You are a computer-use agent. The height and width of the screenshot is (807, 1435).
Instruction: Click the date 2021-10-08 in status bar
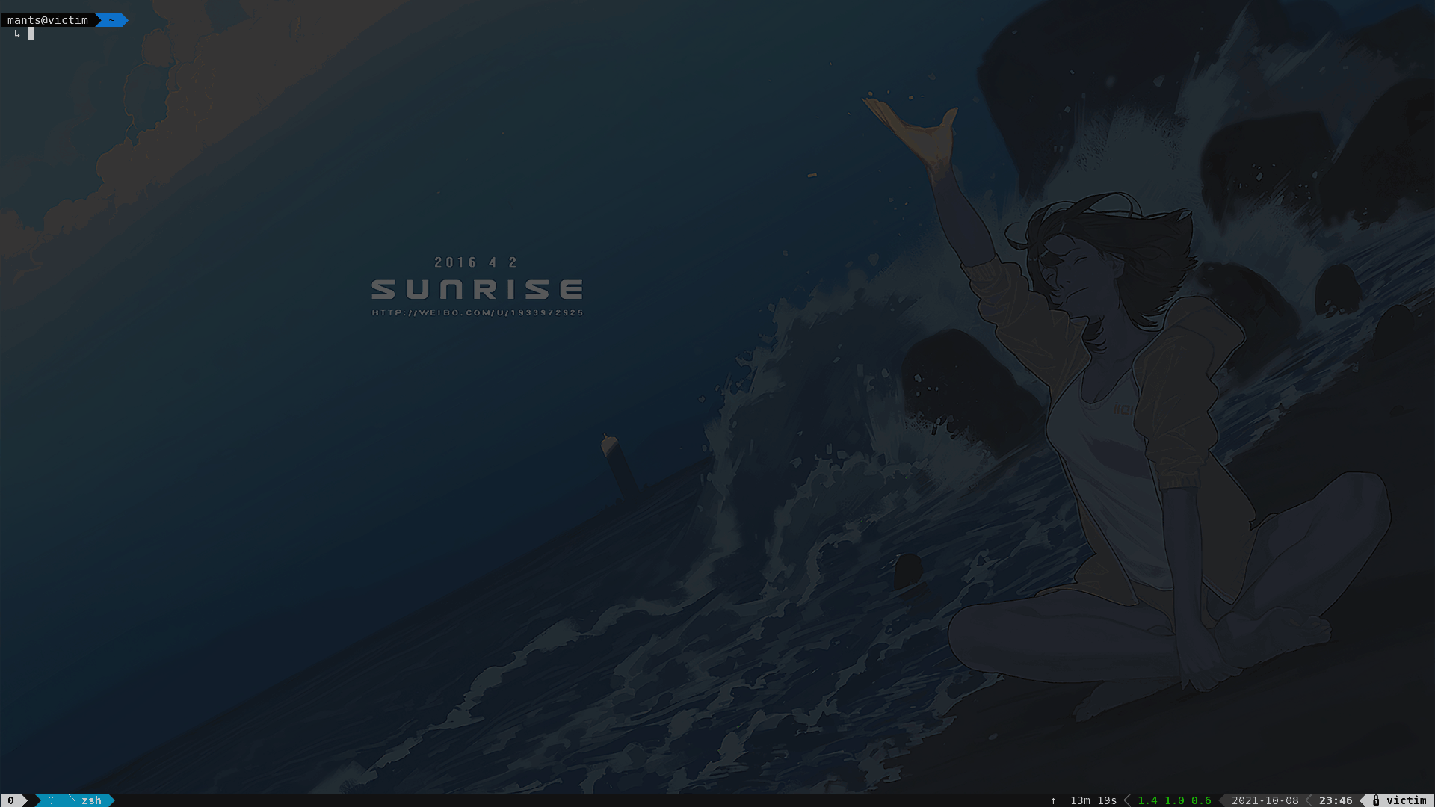point(1265,800)
